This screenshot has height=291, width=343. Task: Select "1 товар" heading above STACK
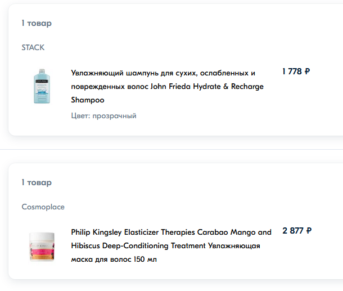click(37, 23)
